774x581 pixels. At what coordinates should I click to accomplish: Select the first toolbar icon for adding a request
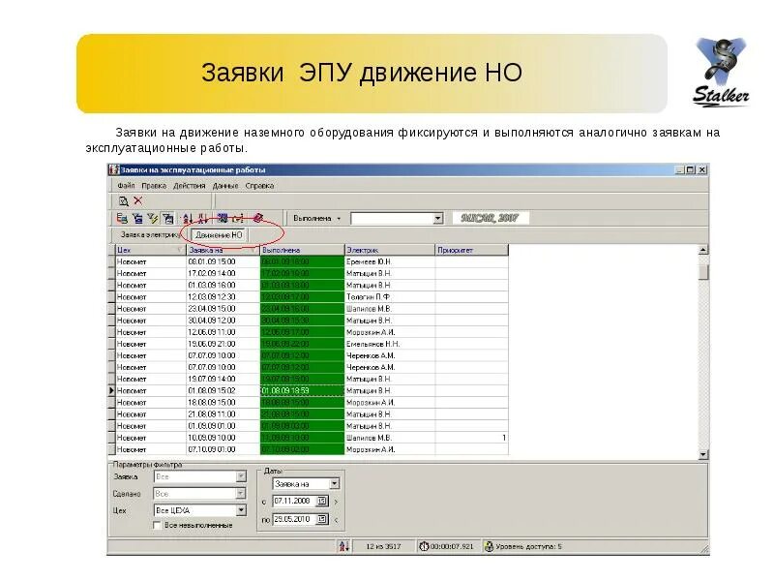coord(121,218)
